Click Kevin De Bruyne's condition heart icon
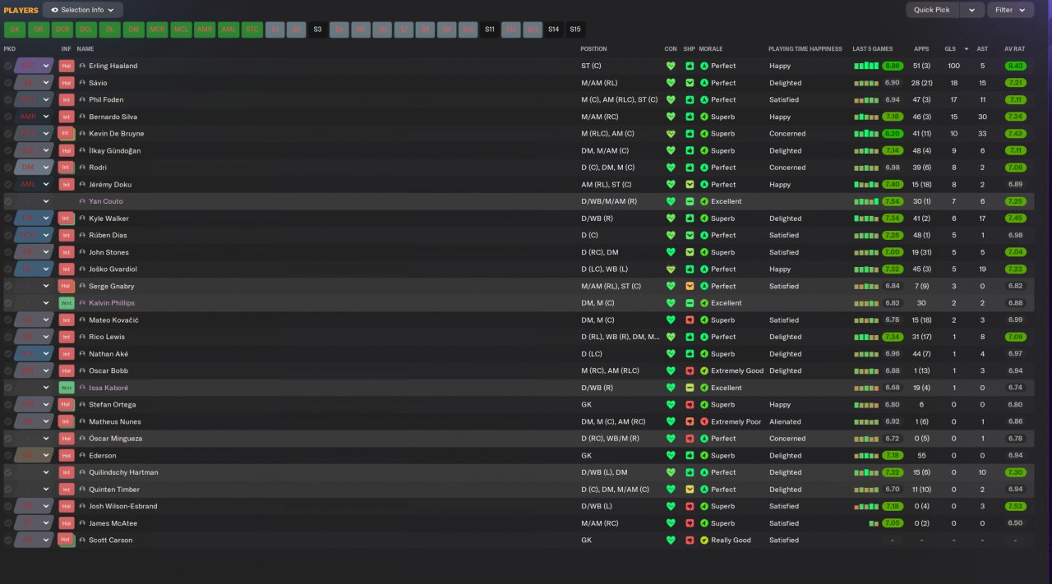Screen dimensions: 1052x584 (x=671, y=134)
